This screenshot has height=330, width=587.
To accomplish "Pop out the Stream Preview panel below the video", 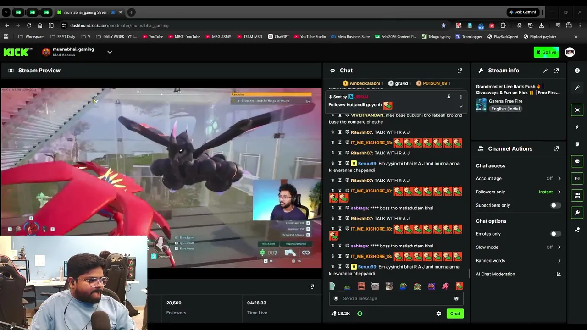I will coord(312,287).
